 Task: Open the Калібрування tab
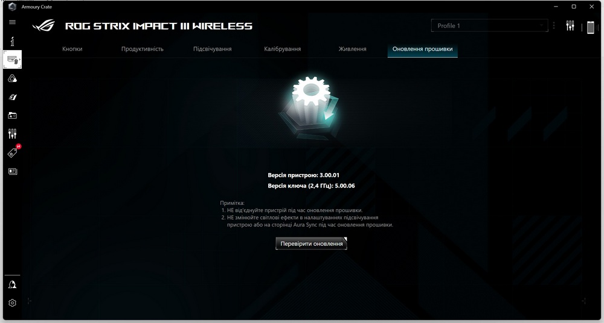click(x=282, y=49)
